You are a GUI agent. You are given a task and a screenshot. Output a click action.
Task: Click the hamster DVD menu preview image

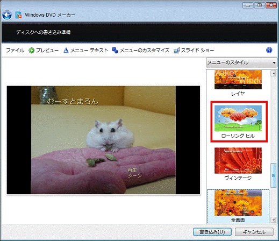point(103,140)
